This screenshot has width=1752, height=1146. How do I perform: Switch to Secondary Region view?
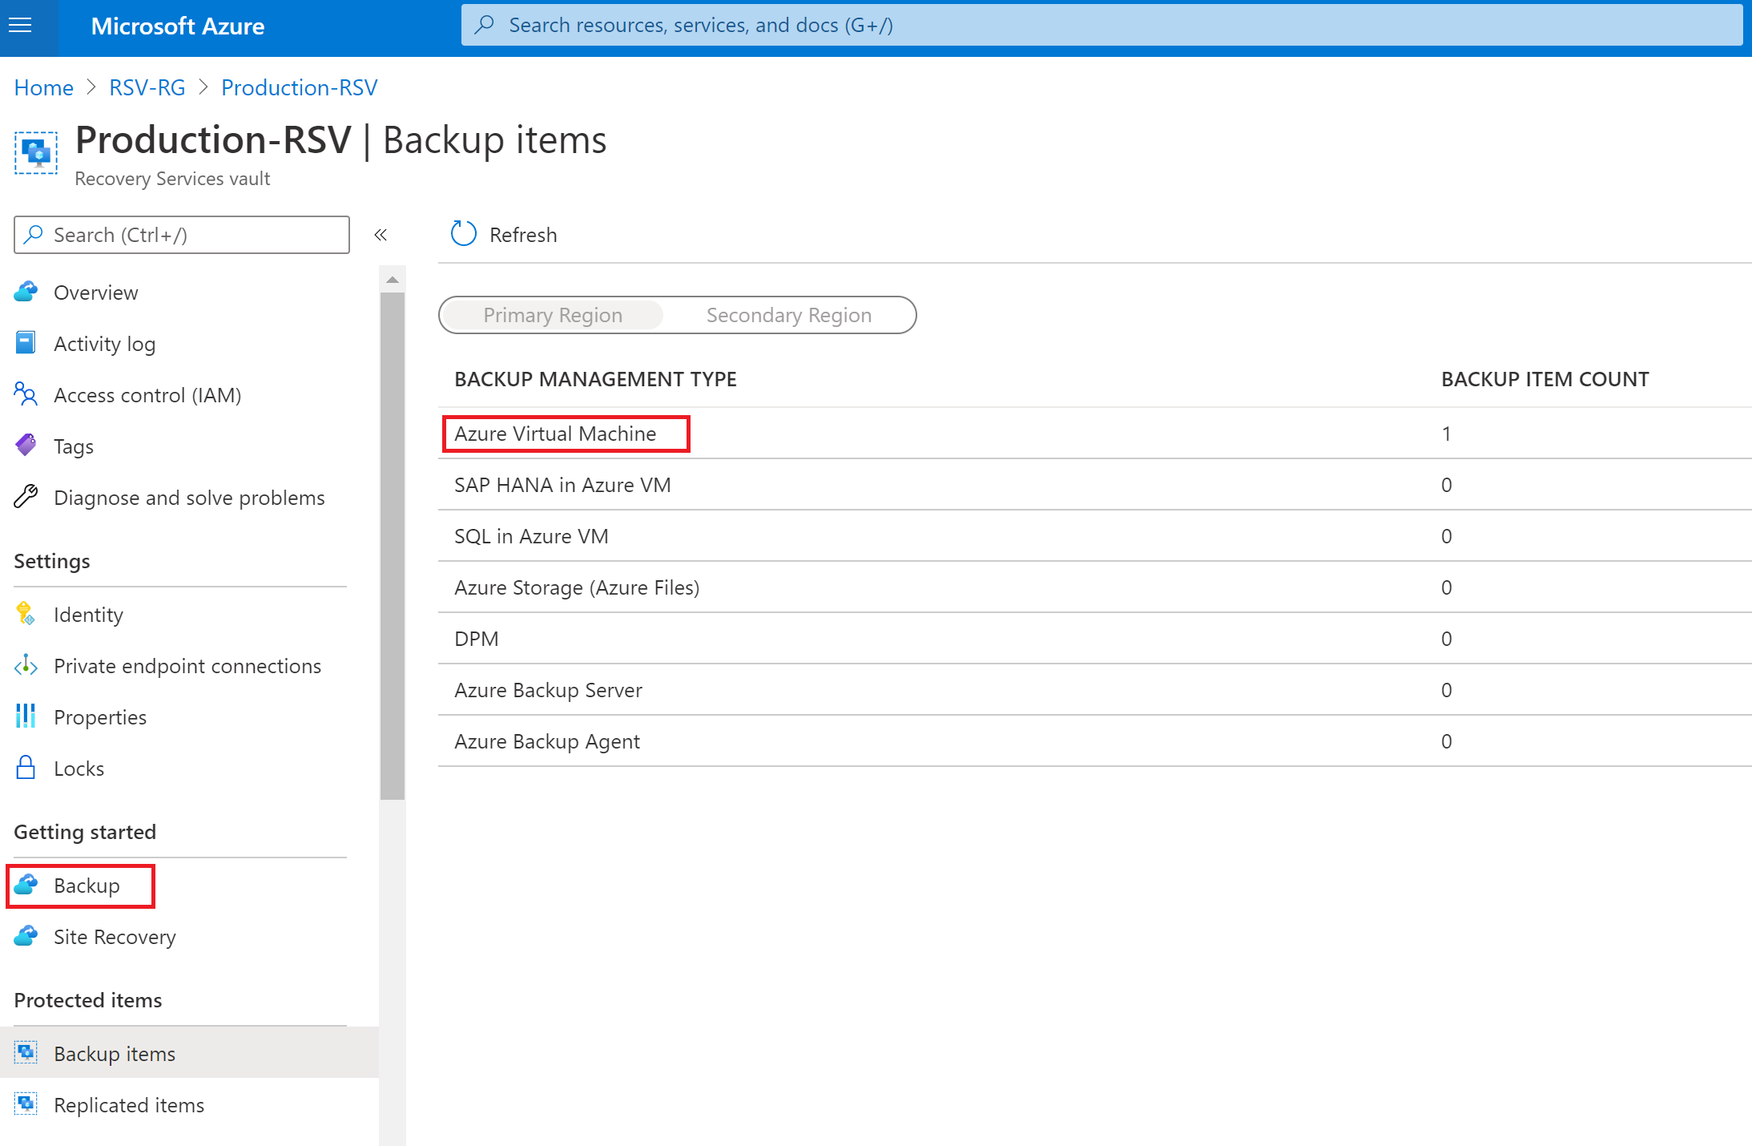(x=787, y=314)
